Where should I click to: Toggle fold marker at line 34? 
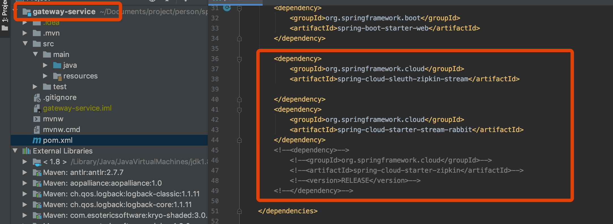239,39
